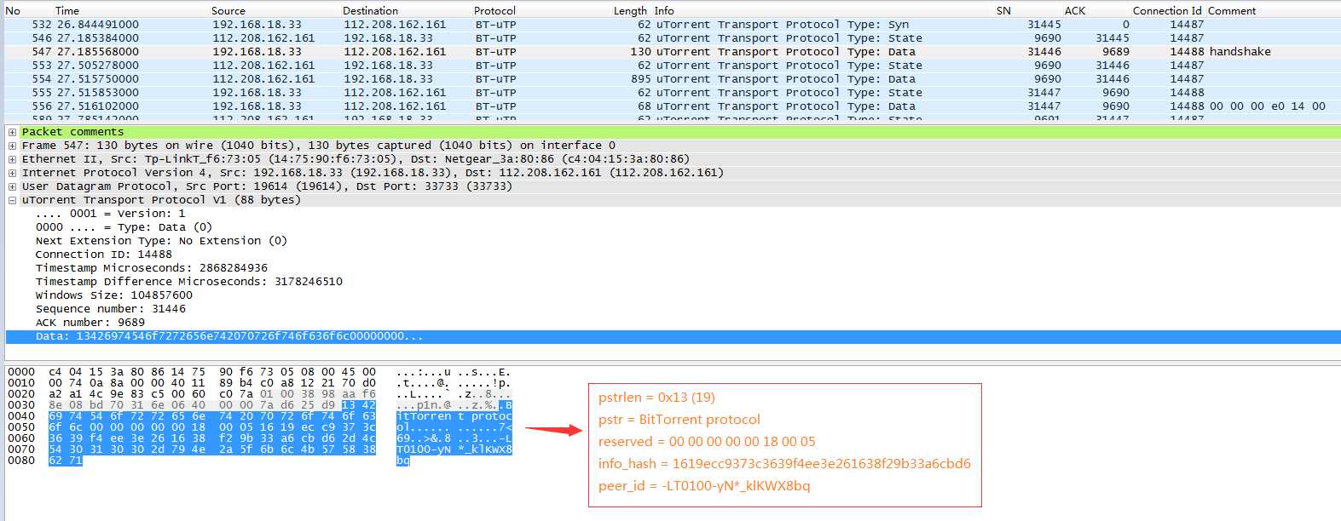Viewport: 1341px width, 521px height.
Task: Click the Comment column header
Action: click(1232, 11)
